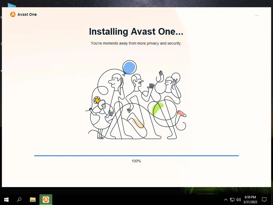The image size is (273, 205).
Task: Click the 100% progress text
Action: 136,161
